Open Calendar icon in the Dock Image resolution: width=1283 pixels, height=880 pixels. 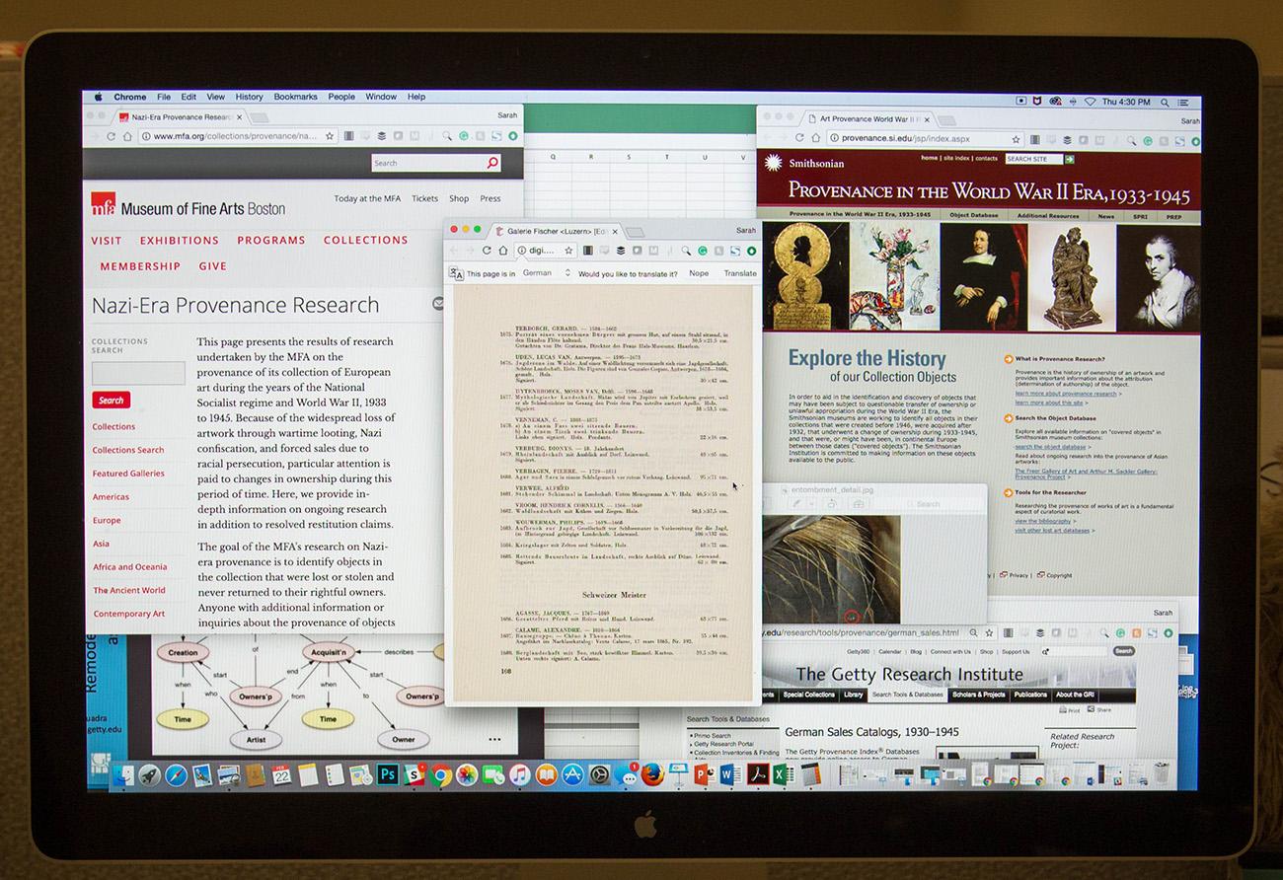pyautogui.click(x=281, y=774)
